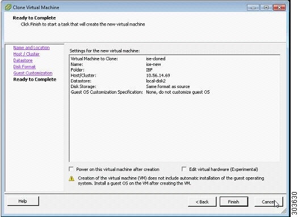Click 'Same format as source' value
Screen dimensions: 298x217
coord(168,86)
